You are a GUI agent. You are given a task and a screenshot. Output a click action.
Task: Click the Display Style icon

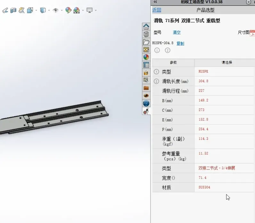click(x=43, y=10)
